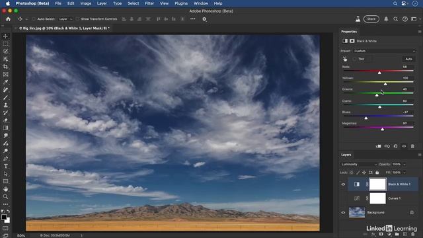
Task: Delete adjustment layer trash in Properties
Action: (412, 146)
